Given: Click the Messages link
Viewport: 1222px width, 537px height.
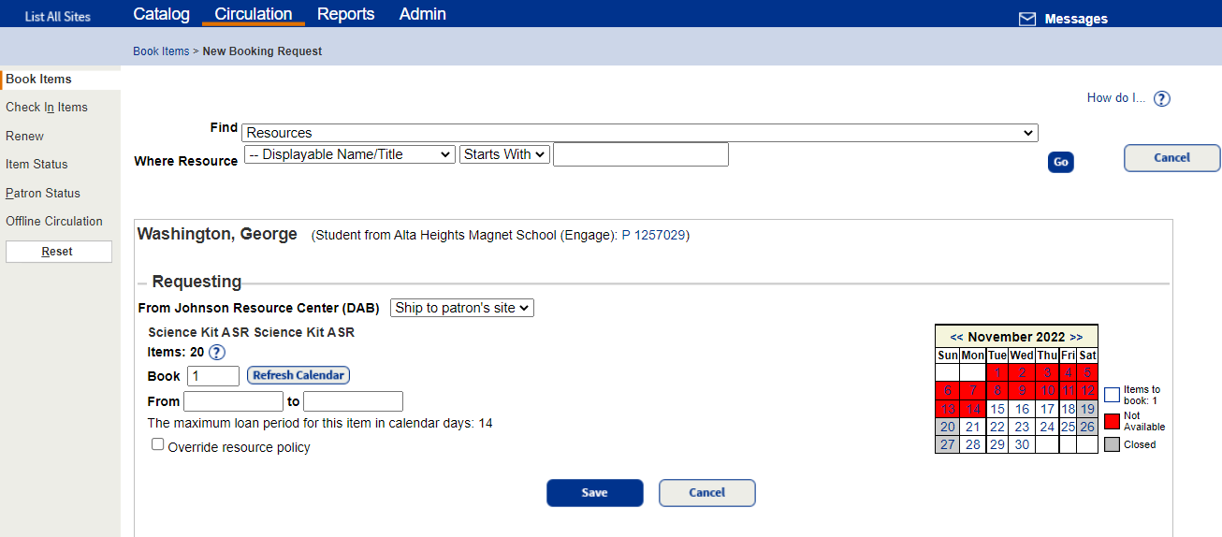Looking at the screenshot, I should (x=1076, y=19).
